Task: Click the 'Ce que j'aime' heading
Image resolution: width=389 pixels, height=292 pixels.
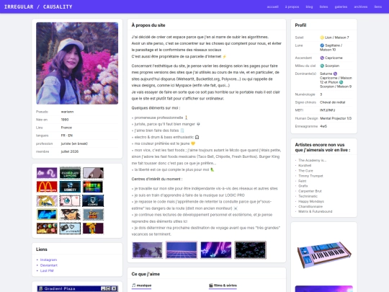Action: (x=146, y=274)
